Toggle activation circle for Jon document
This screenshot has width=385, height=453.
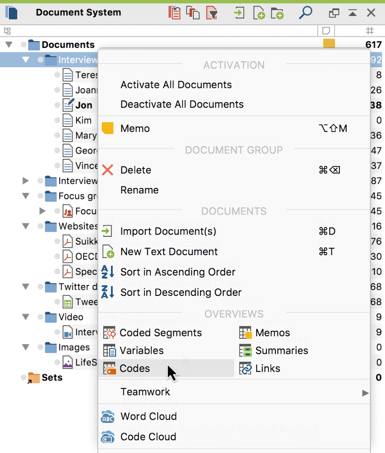57,105
